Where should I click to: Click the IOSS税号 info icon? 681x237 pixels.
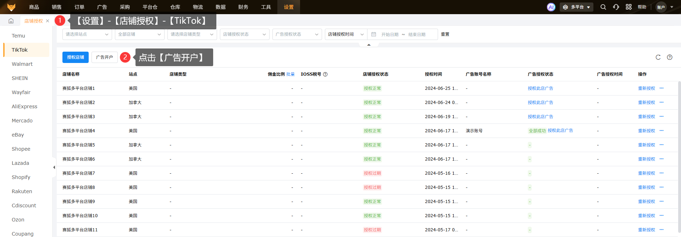[325, 74]
